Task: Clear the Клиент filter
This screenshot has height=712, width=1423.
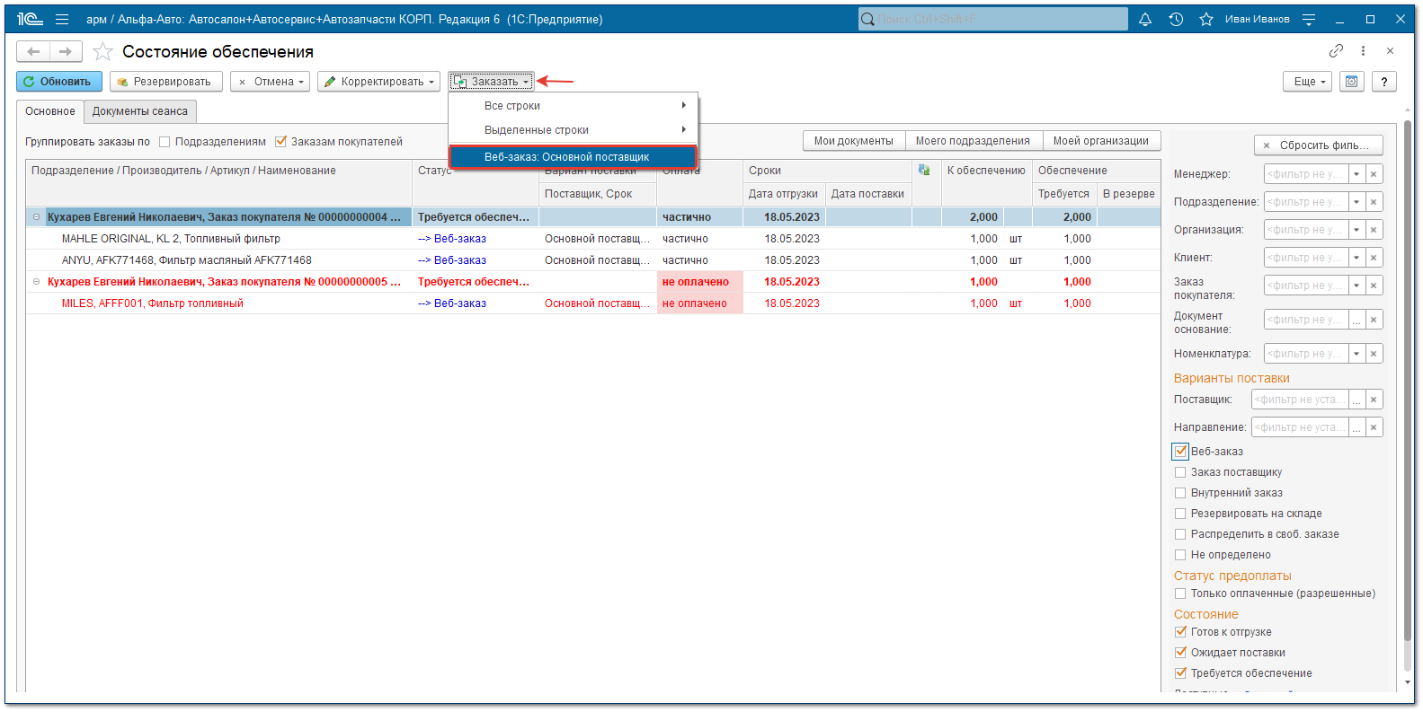Action: tap(1374, 258)
